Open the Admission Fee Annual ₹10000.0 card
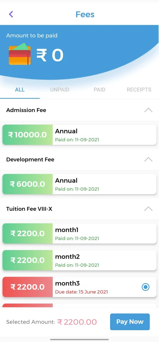This screenshot has height=342, width=159. tap(79, 135)
